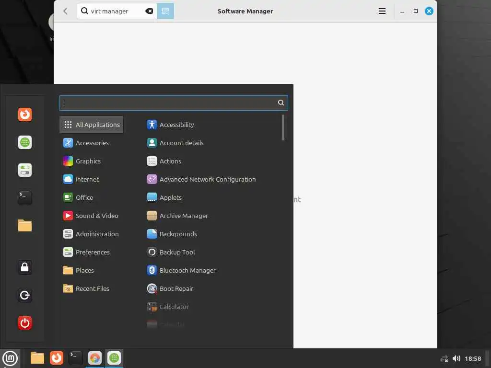Image resolution: width=491 pixels, height=368 pixels.
Task: Select Recent Files category
Action: click(91, 288)
